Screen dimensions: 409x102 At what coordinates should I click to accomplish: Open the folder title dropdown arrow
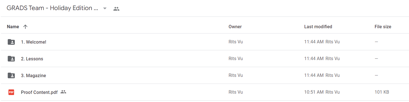[x=105, y=8]
